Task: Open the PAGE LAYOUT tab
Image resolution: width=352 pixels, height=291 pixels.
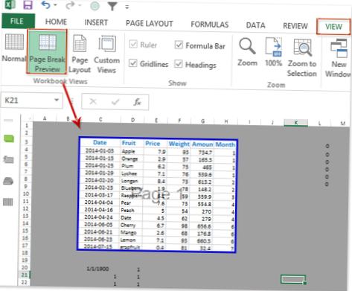Action: [150, 24]
